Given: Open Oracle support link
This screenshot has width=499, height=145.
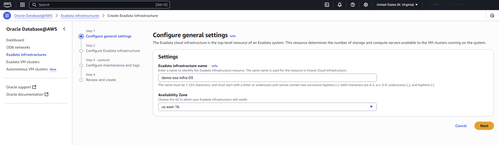Looking at the screenshot, I should [x=19, y=87].
